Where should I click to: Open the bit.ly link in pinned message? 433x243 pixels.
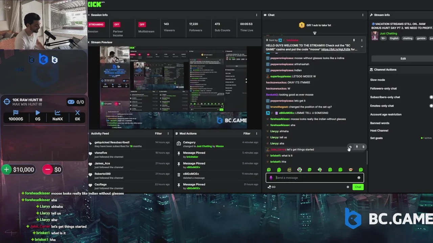coord(336,49)
